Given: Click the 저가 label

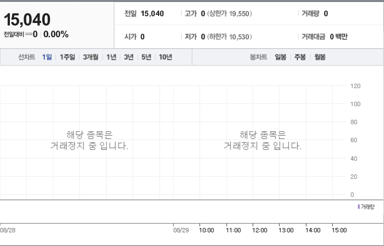Looking at the screenshot, I should 190,37.
